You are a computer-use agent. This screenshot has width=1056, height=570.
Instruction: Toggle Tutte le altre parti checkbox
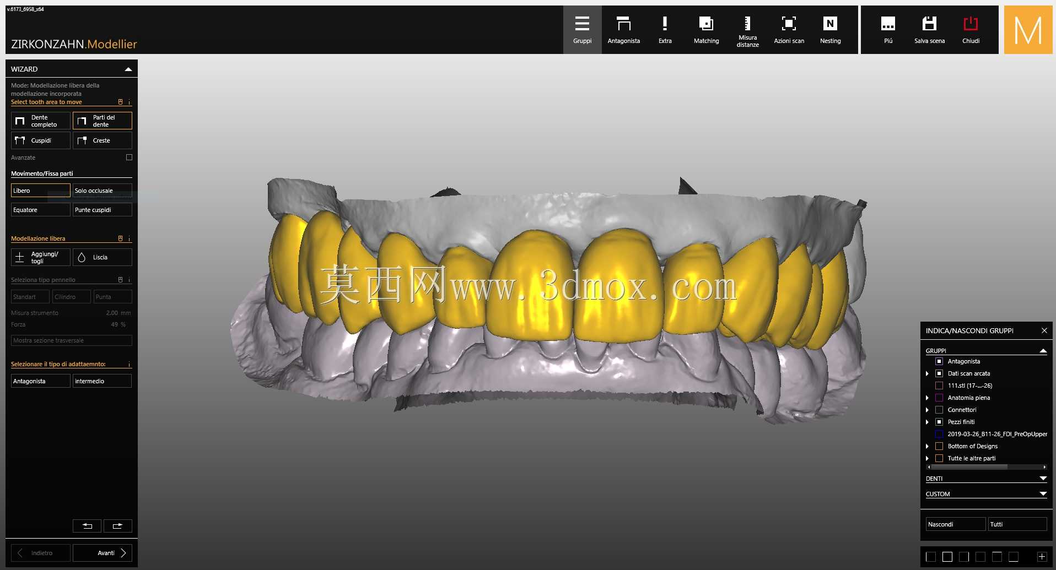coord(939,458)
